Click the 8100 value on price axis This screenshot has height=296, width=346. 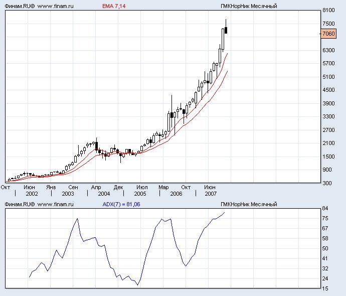[x=328, y=10]
